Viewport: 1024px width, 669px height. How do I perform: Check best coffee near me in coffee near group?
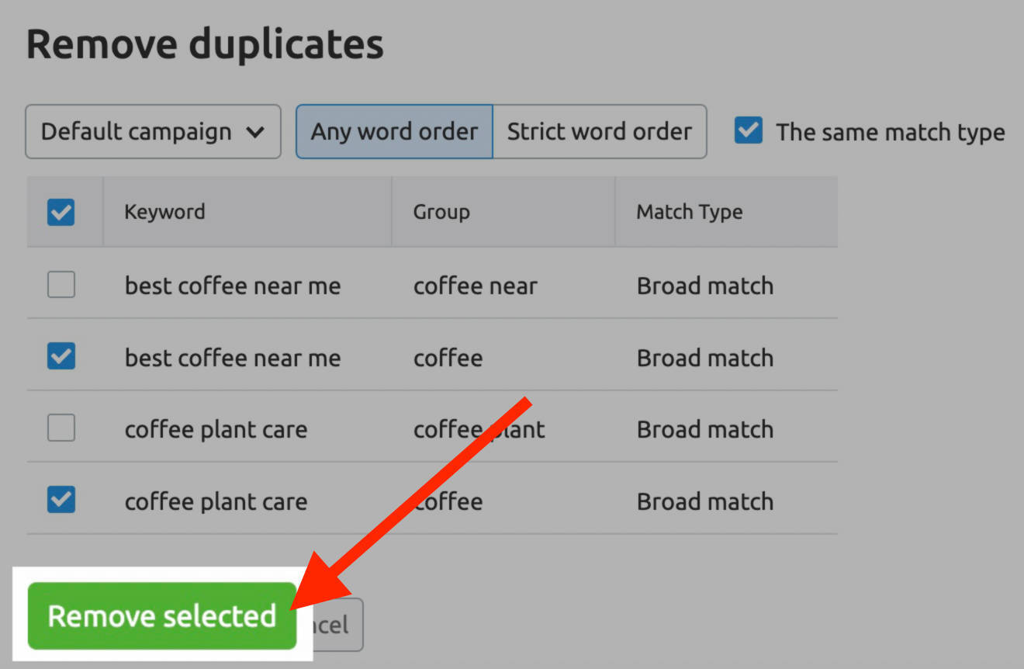pyautogui.click(x=61, y=285)
